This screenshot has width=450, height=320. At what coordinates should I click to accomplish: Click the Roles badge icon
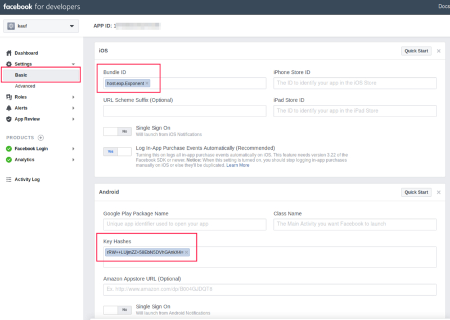coord(9,97)
